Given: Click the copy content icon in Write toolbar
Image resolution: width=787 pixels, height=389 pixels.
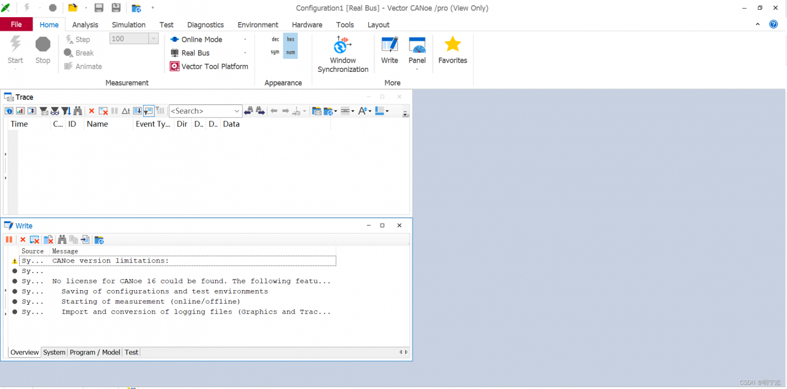Looking at the screenshot, I should pos(74,240).
